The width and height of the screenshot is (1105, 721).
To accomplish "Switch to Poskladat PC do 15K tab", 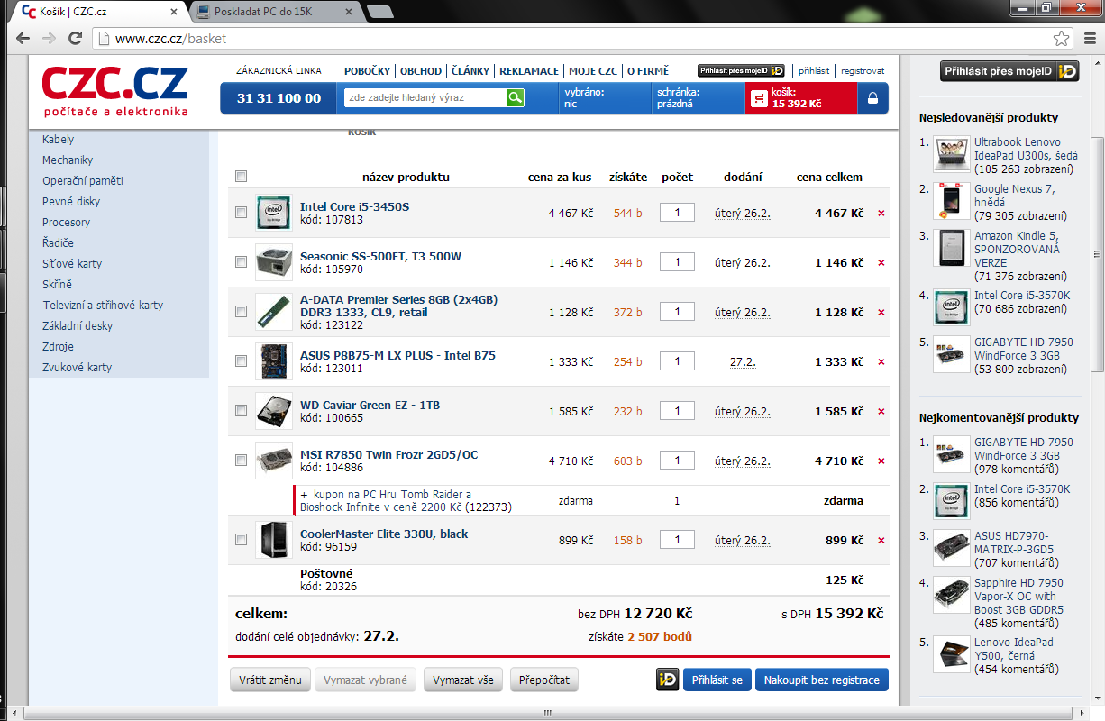I will pyautogui.click(x=274, y=11).
